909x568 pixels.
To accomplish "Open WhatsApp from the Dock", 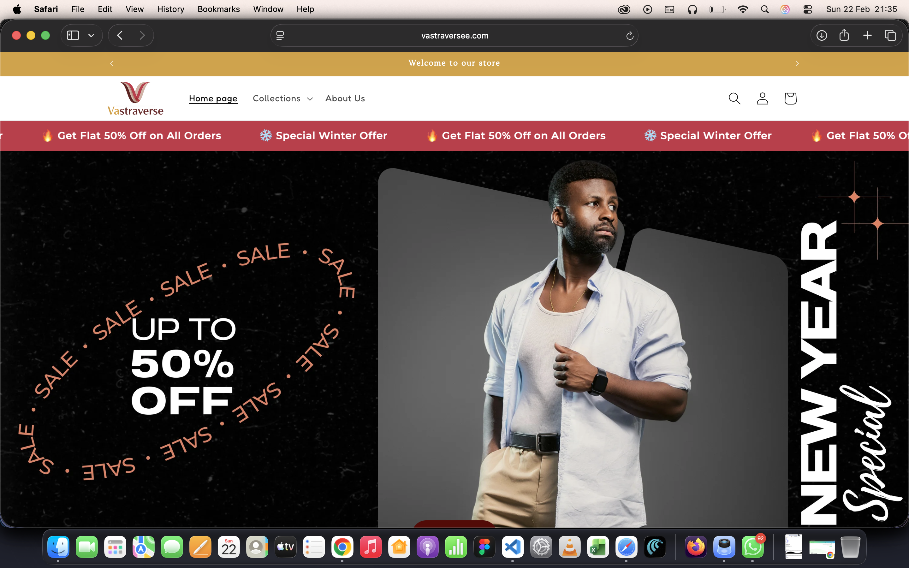I will pyautogui.click(x=752, y=547).
